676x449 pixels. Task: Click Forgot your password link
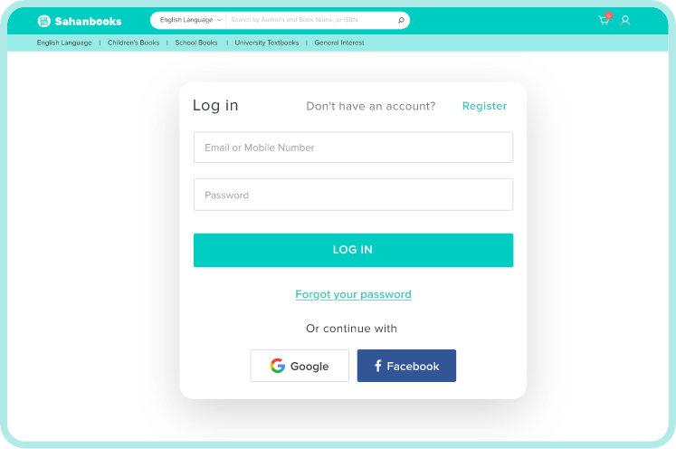click(x=353, y=294)
